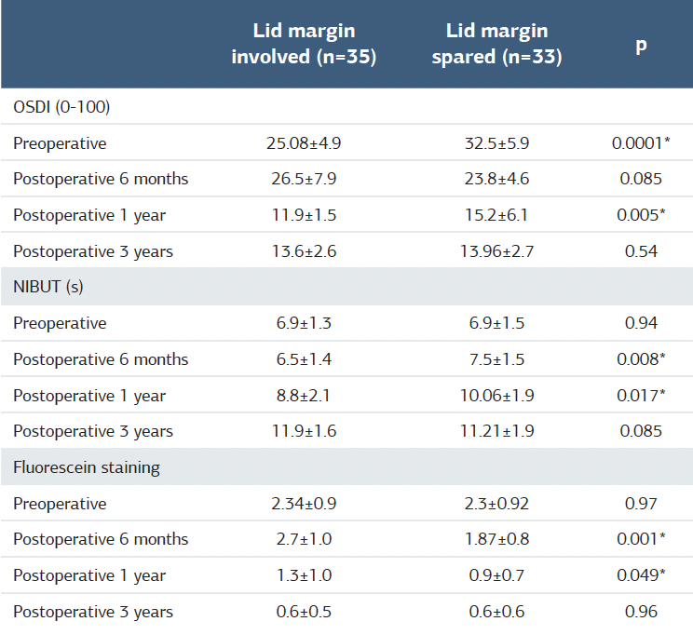Click the value 2.34±0.9
Screen dimensions: 693x635
(x=304, y=504)
